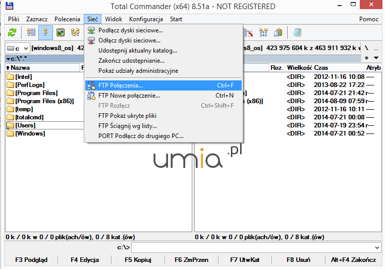Open right panel directory history arrow
The height and width of the screenshot is (269, 385).
point(375,58)
